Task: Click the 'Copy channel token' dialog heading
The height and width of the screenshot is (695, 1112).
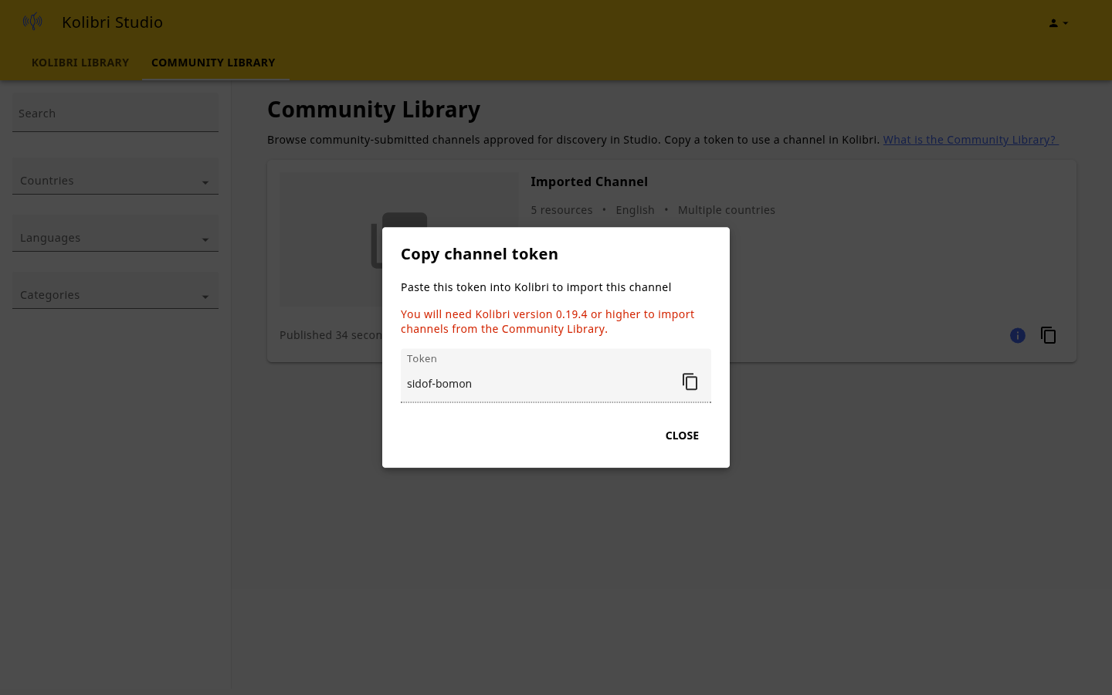Action: click(480, 254)
